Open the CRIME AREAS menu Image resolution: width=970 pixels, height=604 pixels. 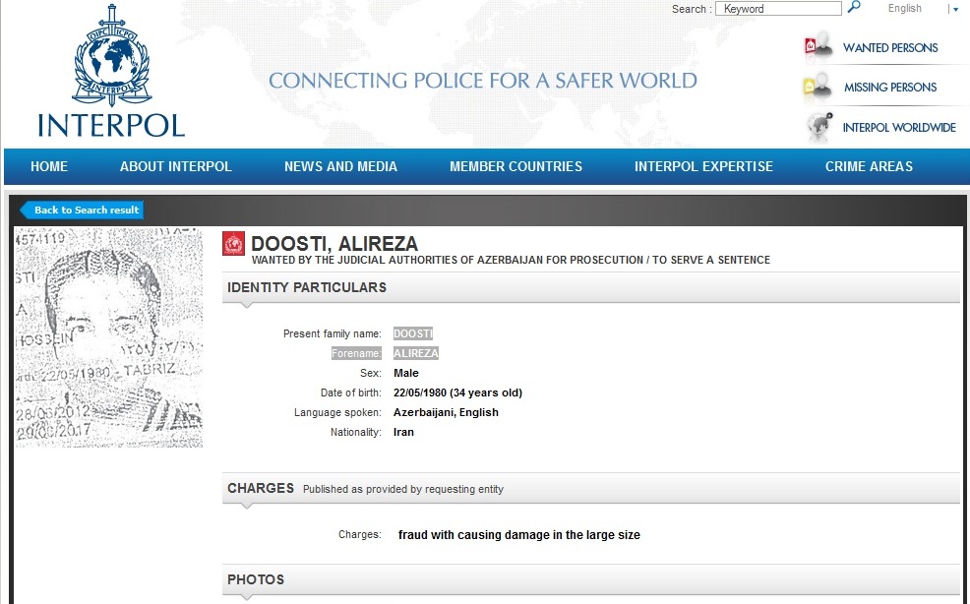[x=869, y=166]
